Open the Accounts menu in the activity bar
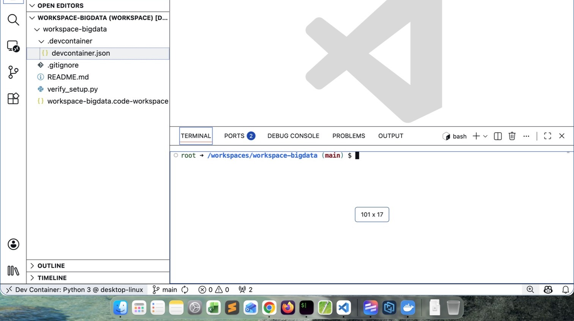Viewport: 574px width, 321px height. point(13,244)
